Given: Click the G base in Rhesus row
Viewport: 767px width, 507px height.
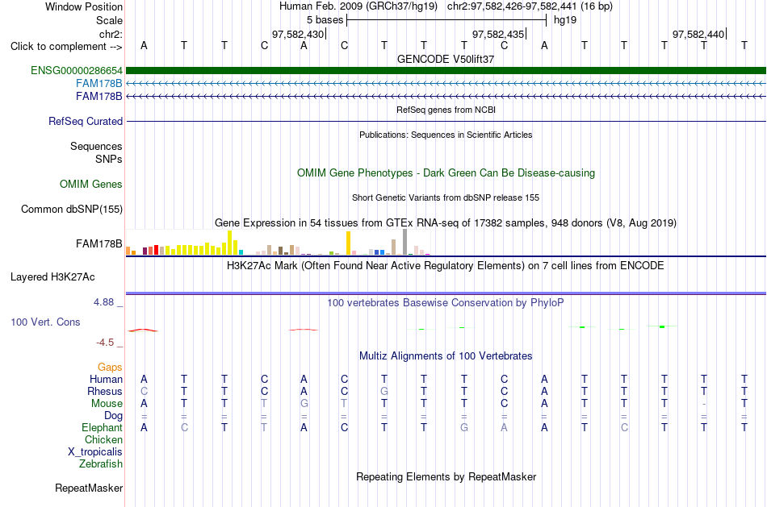Looking at the screenshot, I should coord(384,391).
